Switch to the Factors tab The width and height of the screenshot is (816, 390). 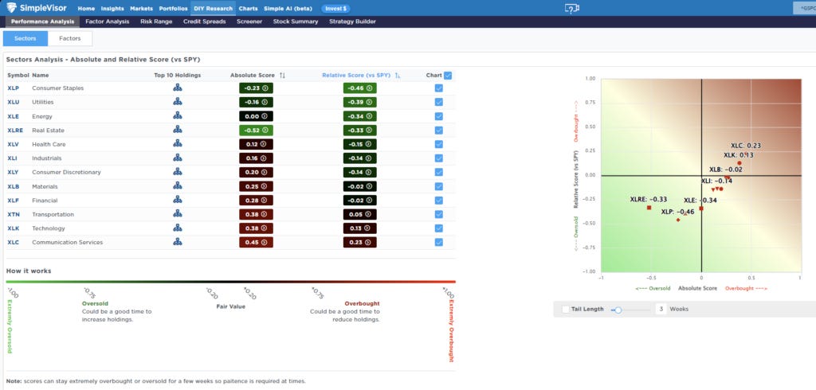click(x=70, y=38)
